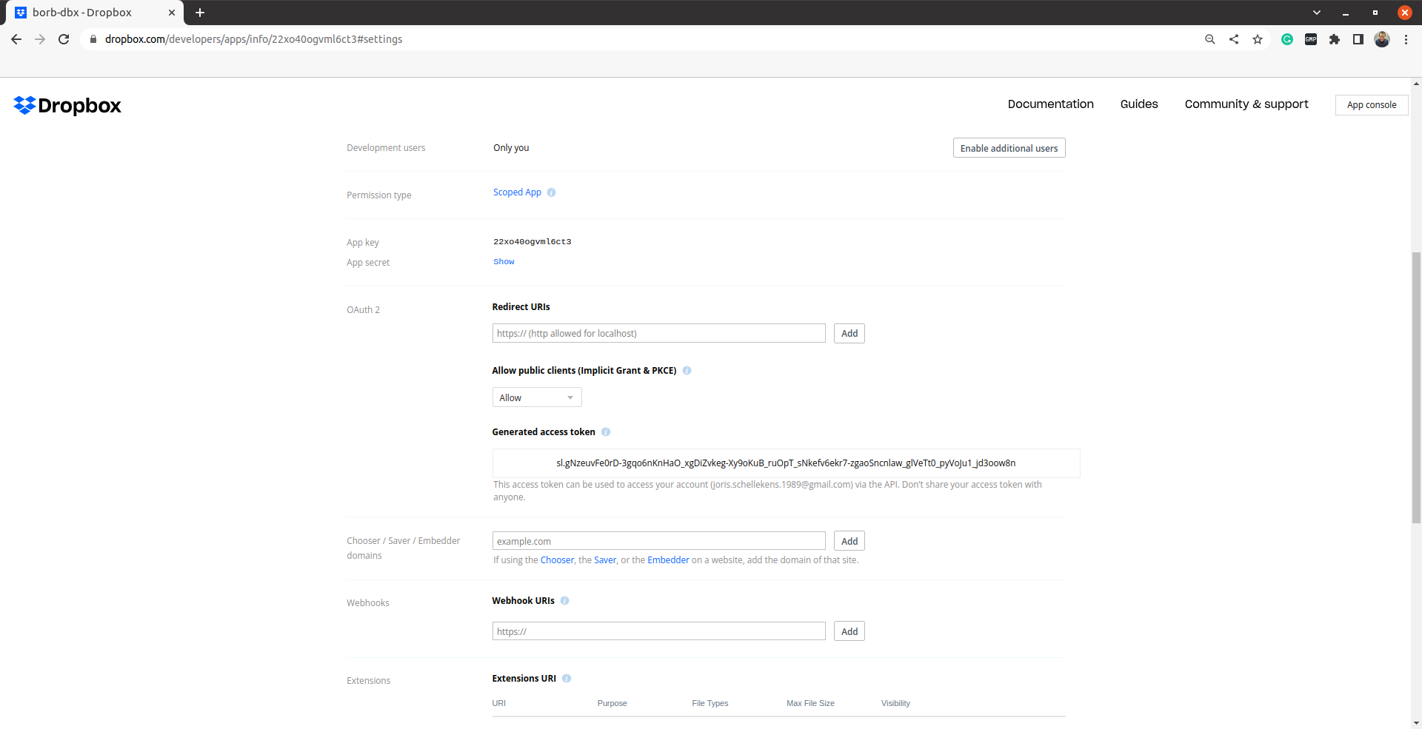The width and height of the screenshot is (1422, 729).
Task: Reload the current page
Action: 64,39
